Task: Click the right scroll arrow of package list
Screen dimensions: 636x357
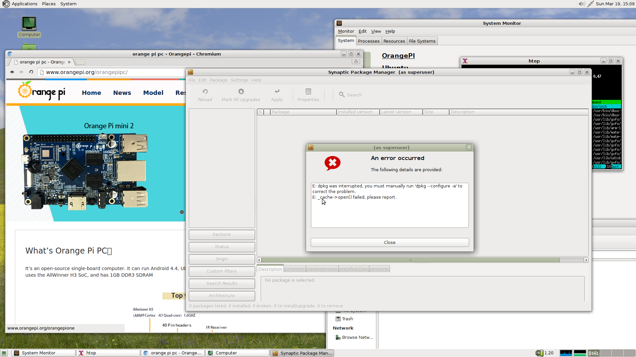Action: coord(586,260)
